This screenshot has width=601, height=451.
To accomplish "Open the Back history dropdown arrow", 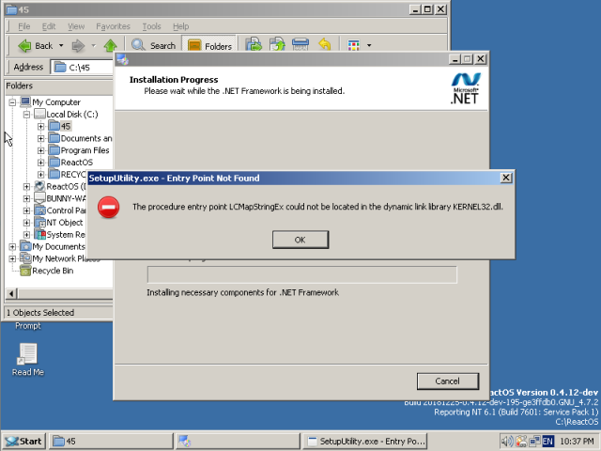I will click(61, 46).
